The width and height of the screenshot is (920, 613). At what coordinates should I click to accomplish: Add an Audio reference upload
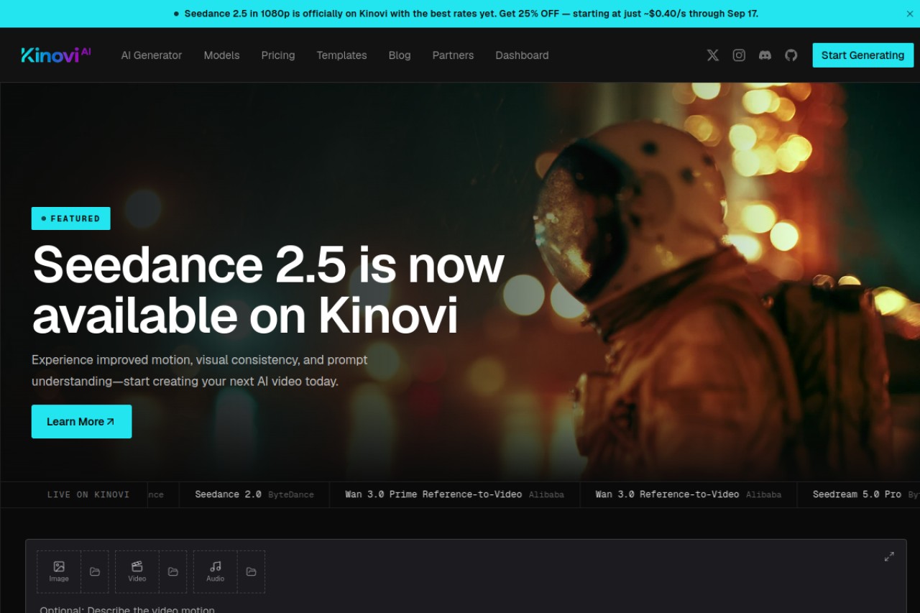pyautogui.click(x=216, y=572)
